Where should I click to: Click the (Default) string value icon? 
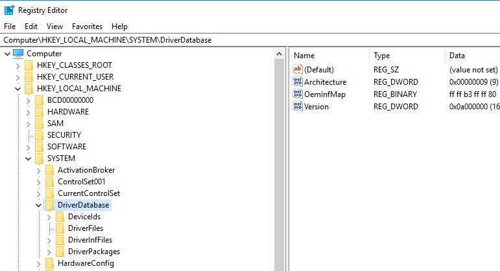(x=298, y=69)
